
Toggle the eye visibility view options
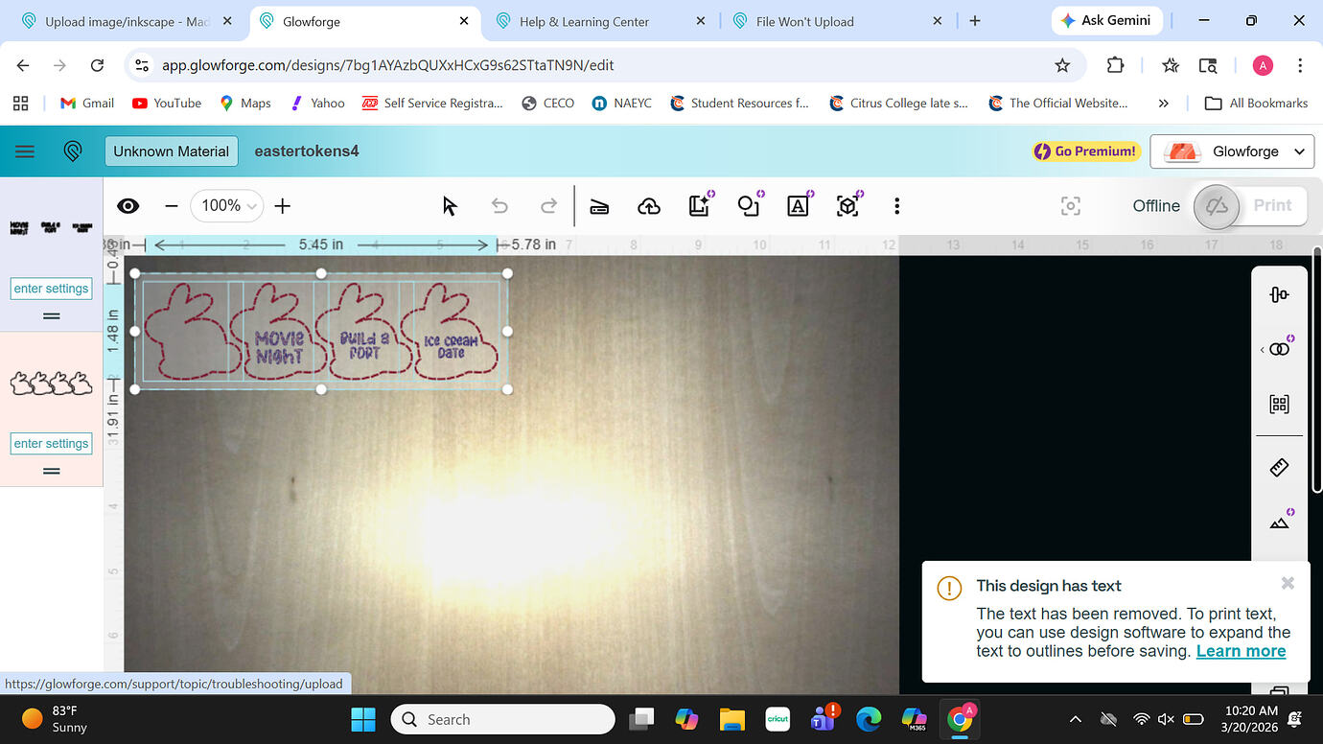pyautogui.click(x=128, y=206)
